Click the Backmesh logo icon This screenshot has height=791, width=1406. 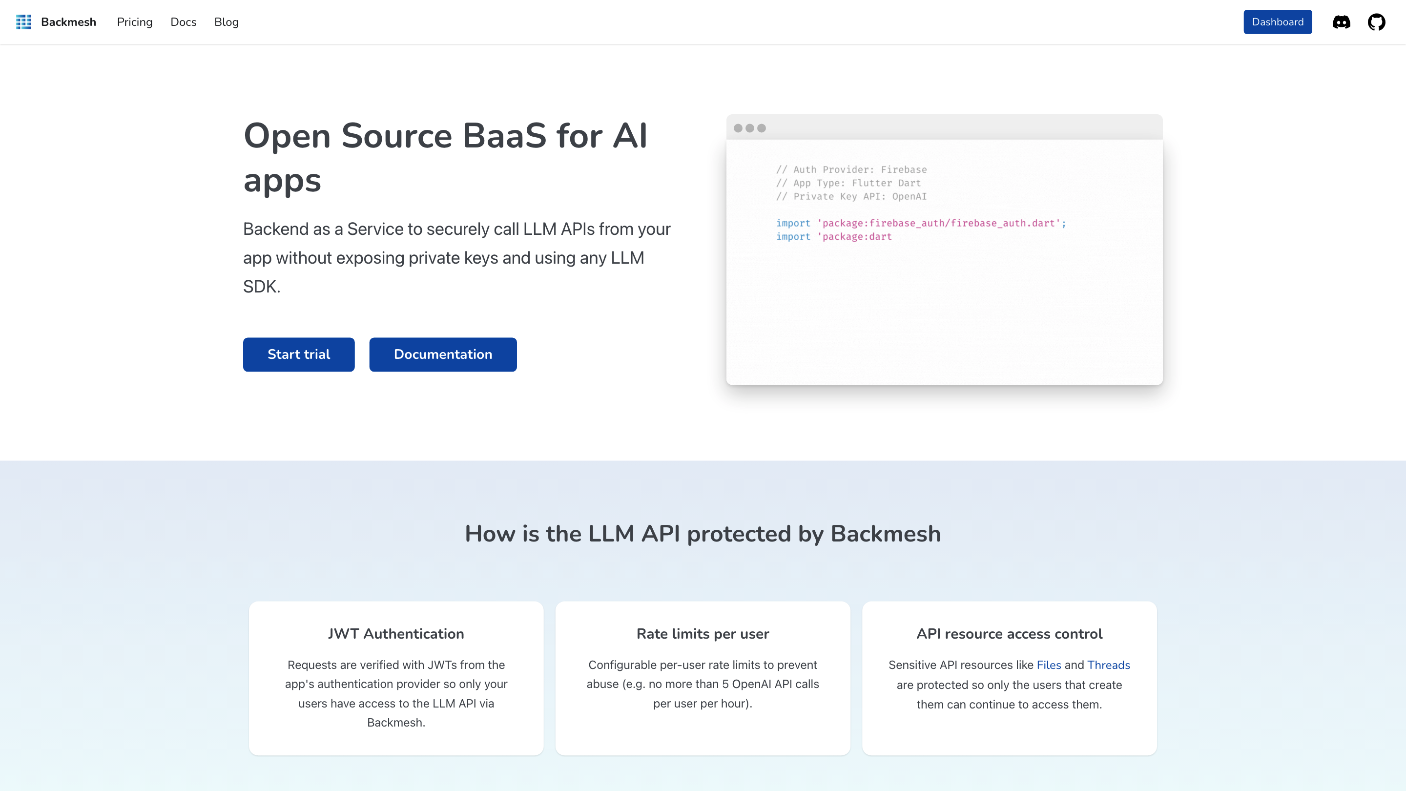[23, 22]
